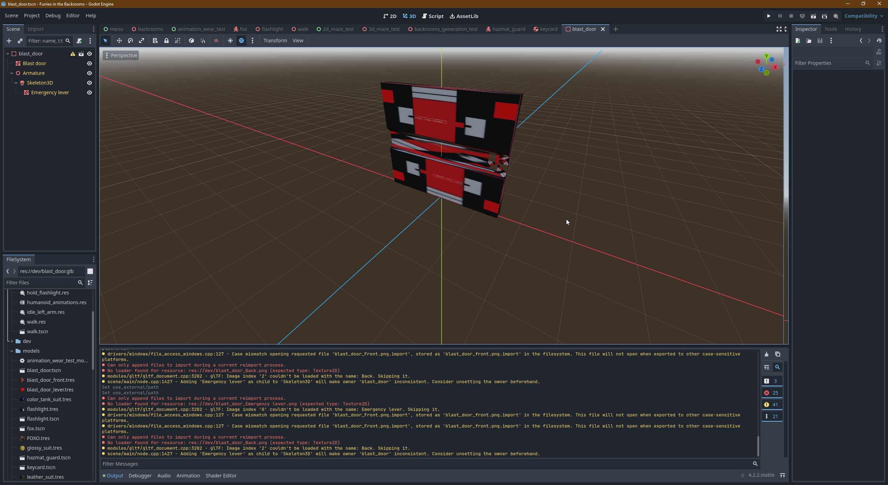Toggle visibility of Blast door node
This screenshot has height=485, width=888.
pyautogui.click(x=90, y=63)
